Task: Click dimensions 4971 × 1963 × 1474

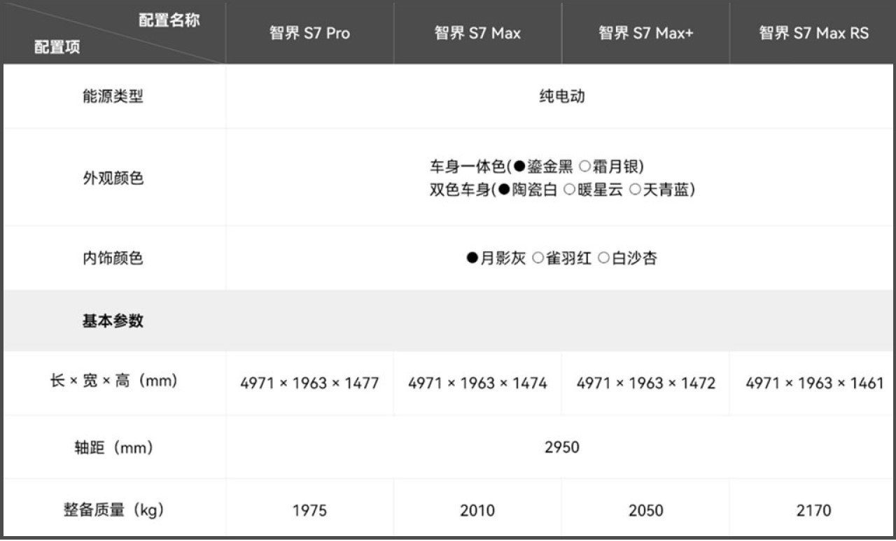Action: tap(477, 384)
